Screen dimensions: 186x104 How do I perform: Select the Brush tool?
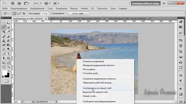pos(8,36)
